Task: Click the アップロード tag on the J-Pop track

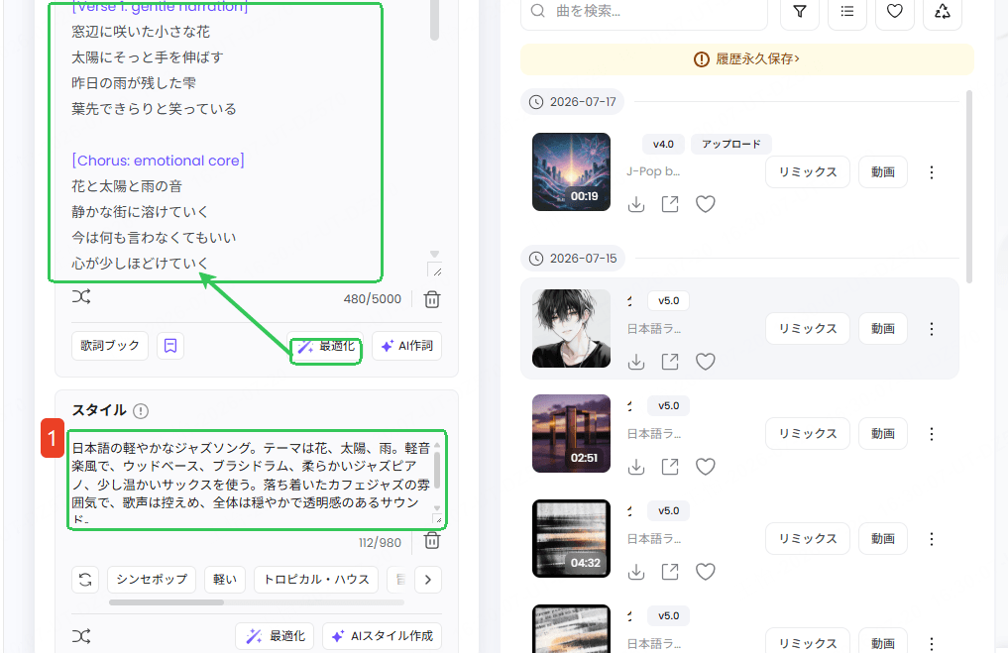Action: pyautogui.click(x=730, y=144)
